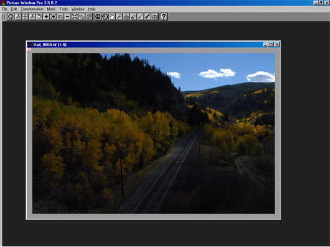Click the clock-like round toolbar icon
The height and width of the screenshot is (247, 330).
105,17
